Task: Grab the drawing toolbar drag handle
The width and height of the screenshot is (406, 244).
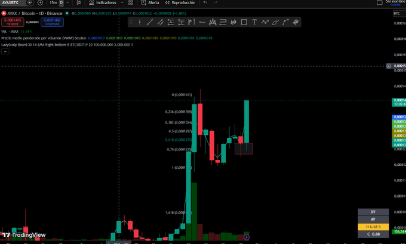Action: 131,22
